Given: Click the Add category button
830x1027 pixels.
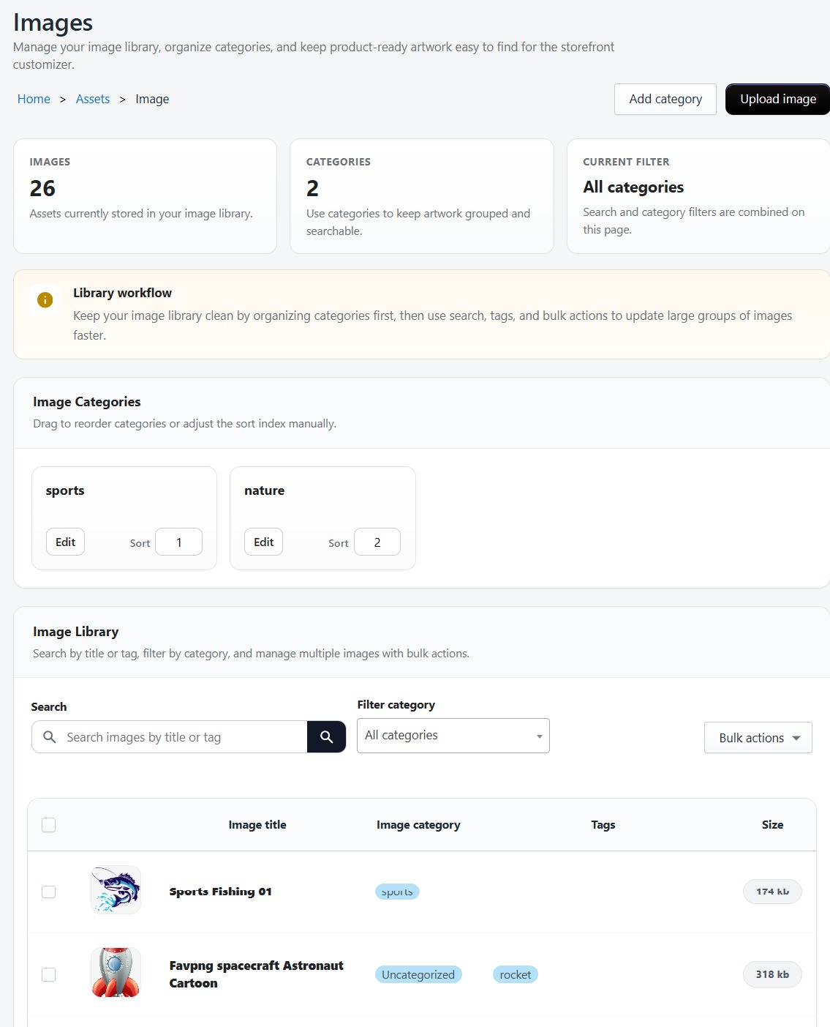Looking at the screenshot, I should click(x=665, y=99).
